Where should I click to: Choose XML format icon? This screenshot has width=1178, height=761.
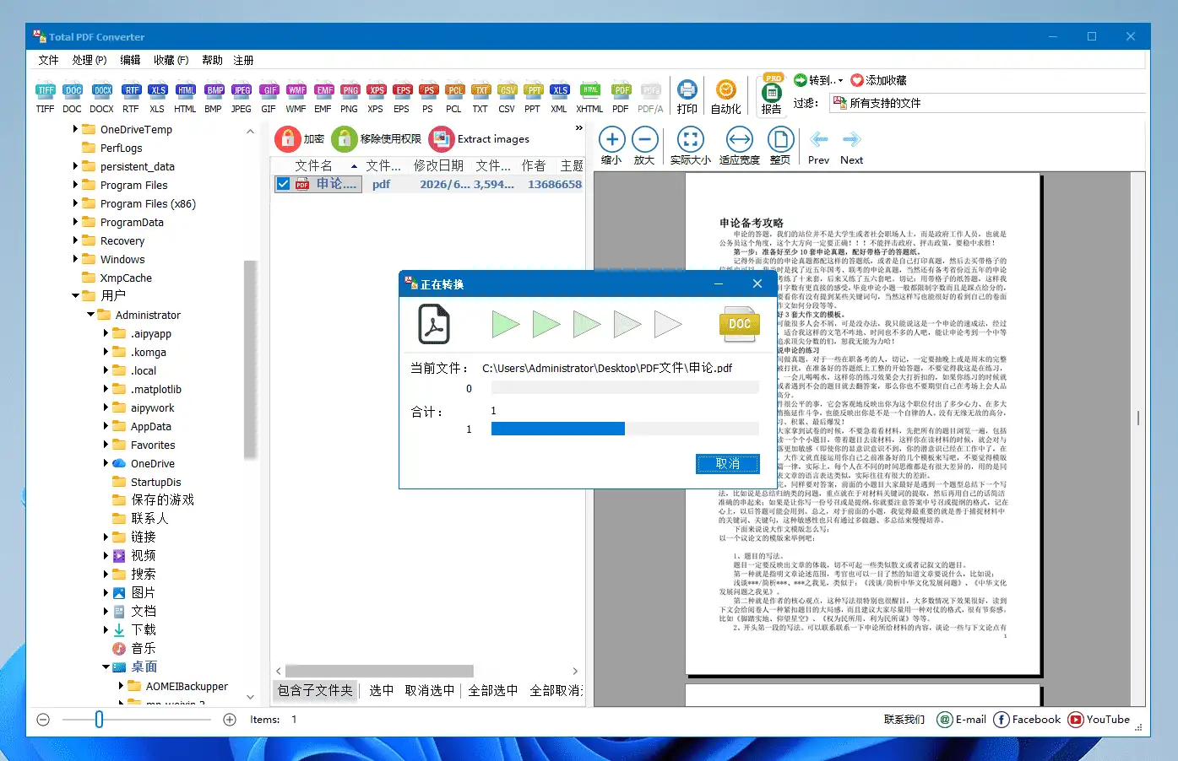point(559,98)
